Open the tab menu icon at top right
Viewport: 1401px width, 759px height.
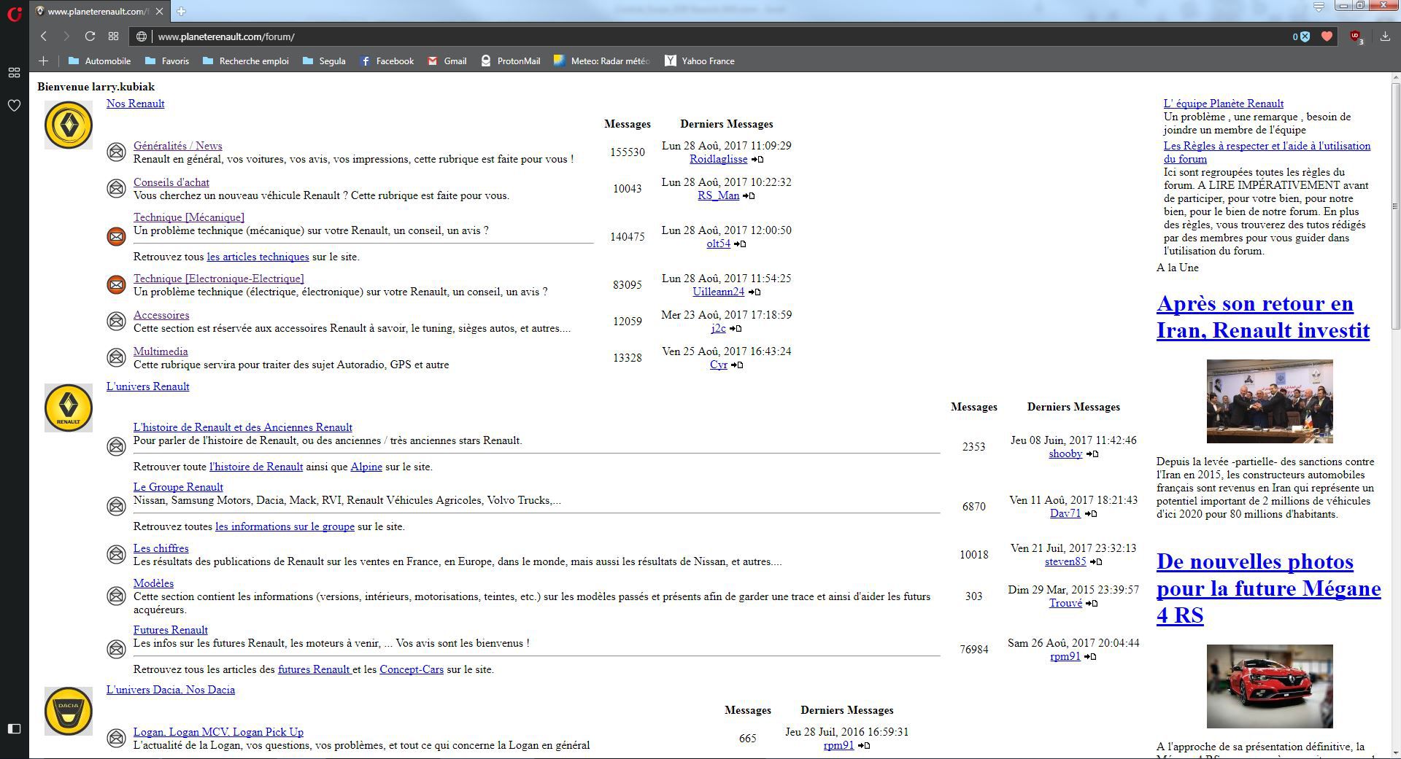tap(1319, 7)
